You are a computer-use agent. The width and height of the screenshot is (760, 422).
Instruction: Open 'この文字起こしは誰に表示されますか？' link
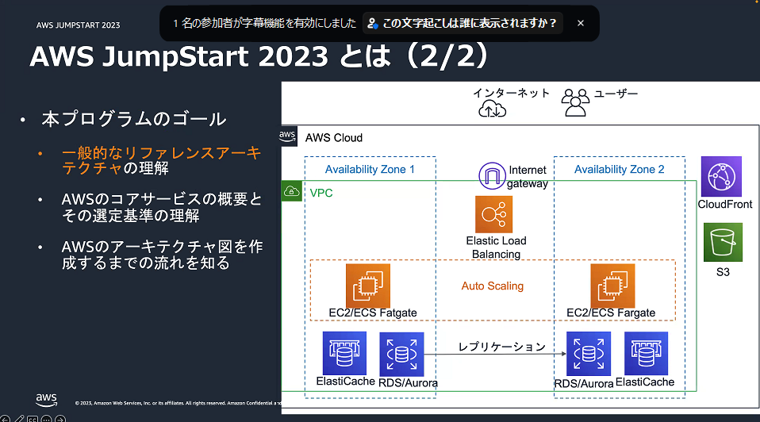coord(463,23)
